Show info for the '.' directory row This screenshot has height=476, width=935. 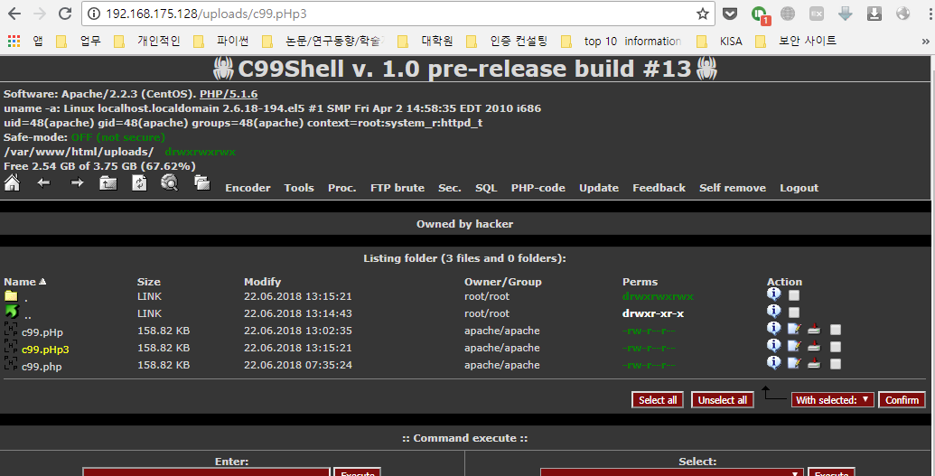click(773, 294)
